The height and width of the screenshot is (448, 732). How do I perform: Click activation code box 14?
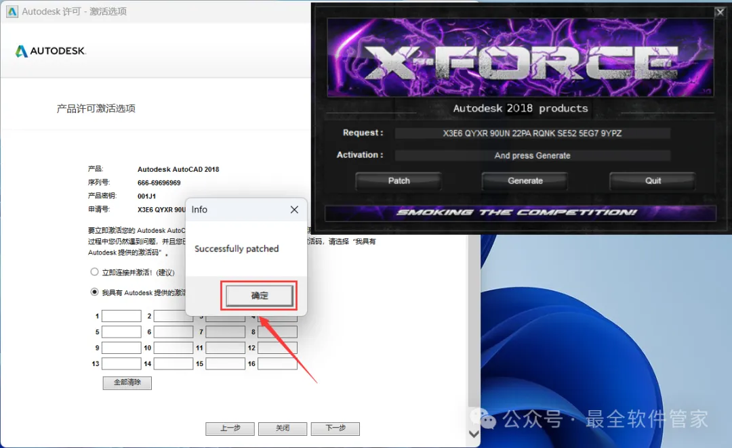(174, 363)
